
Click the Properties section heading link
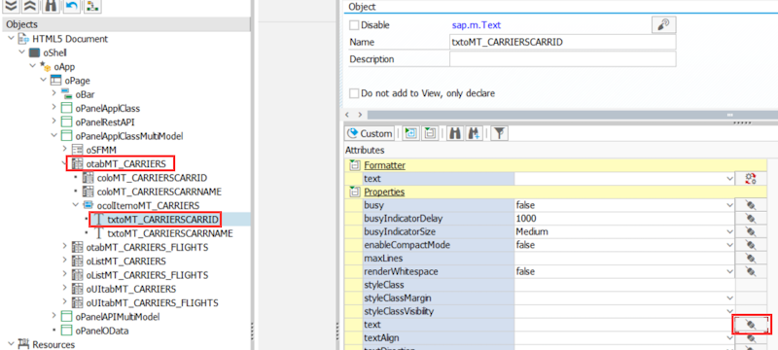[384, 192]
